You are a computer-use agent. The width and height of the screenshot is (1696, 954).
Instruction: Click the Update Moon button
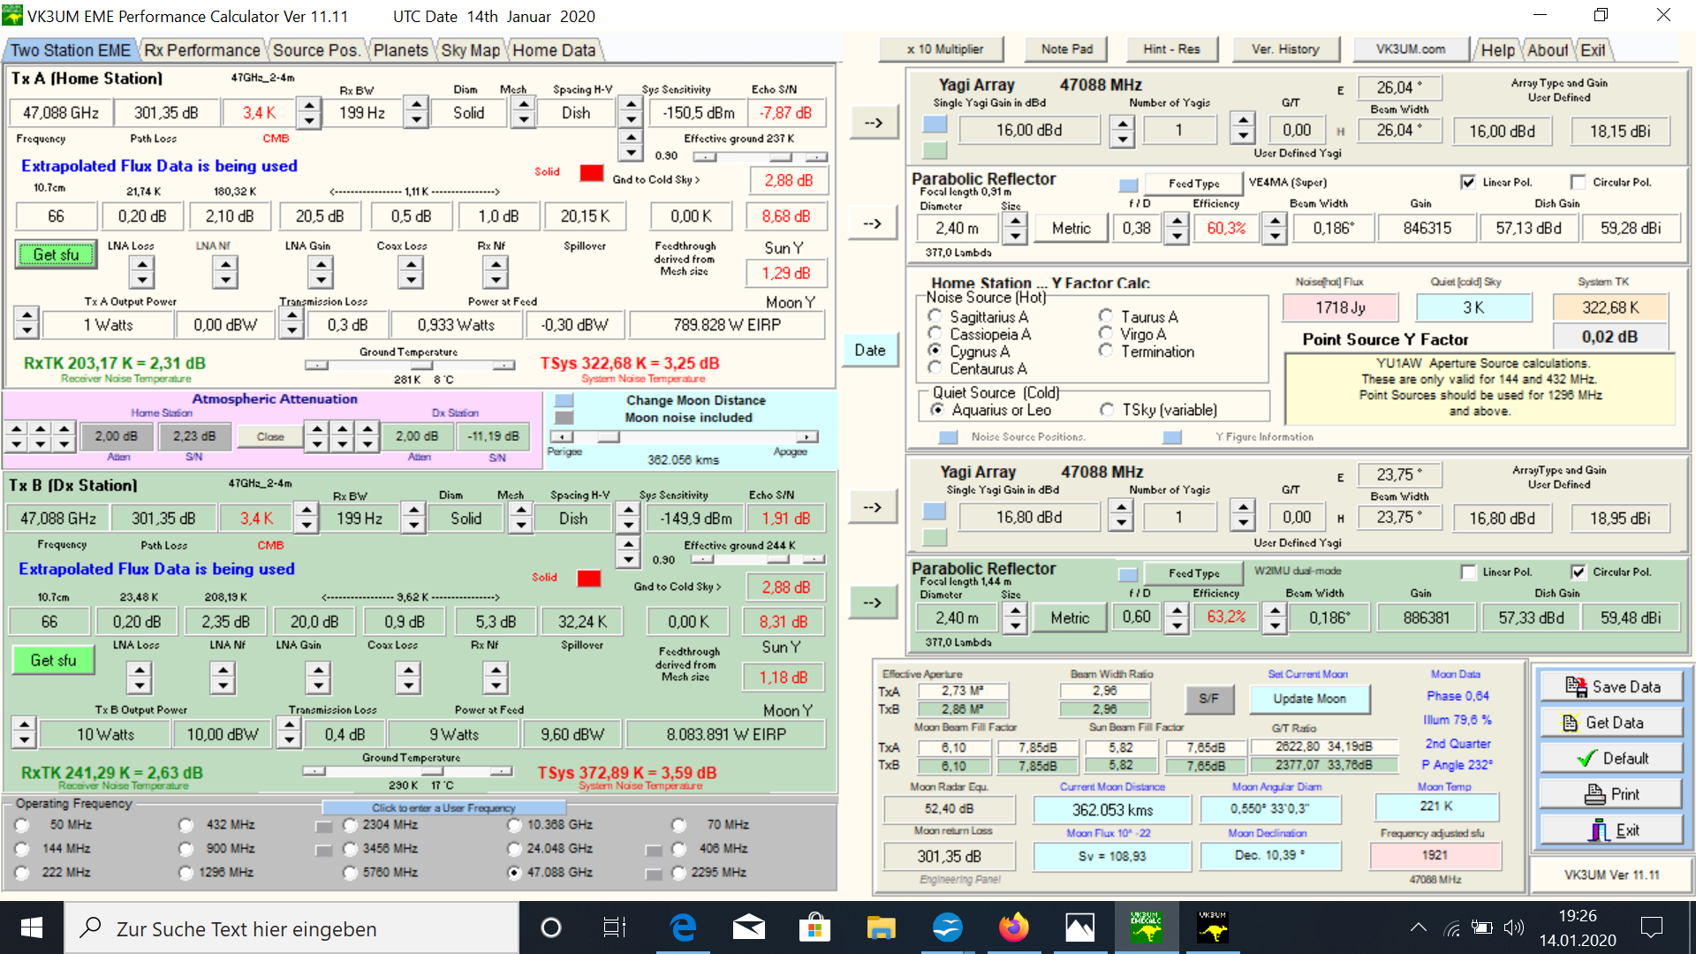click(1309, 699)
